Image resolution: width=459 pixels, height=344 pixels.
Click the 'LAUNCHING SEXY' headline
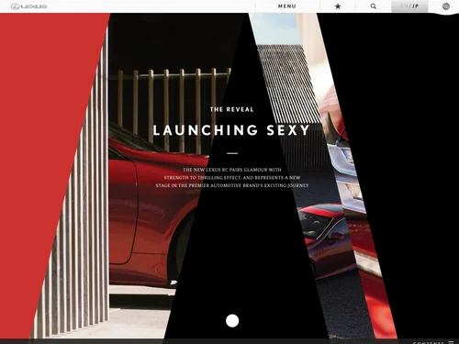(231, 130)
